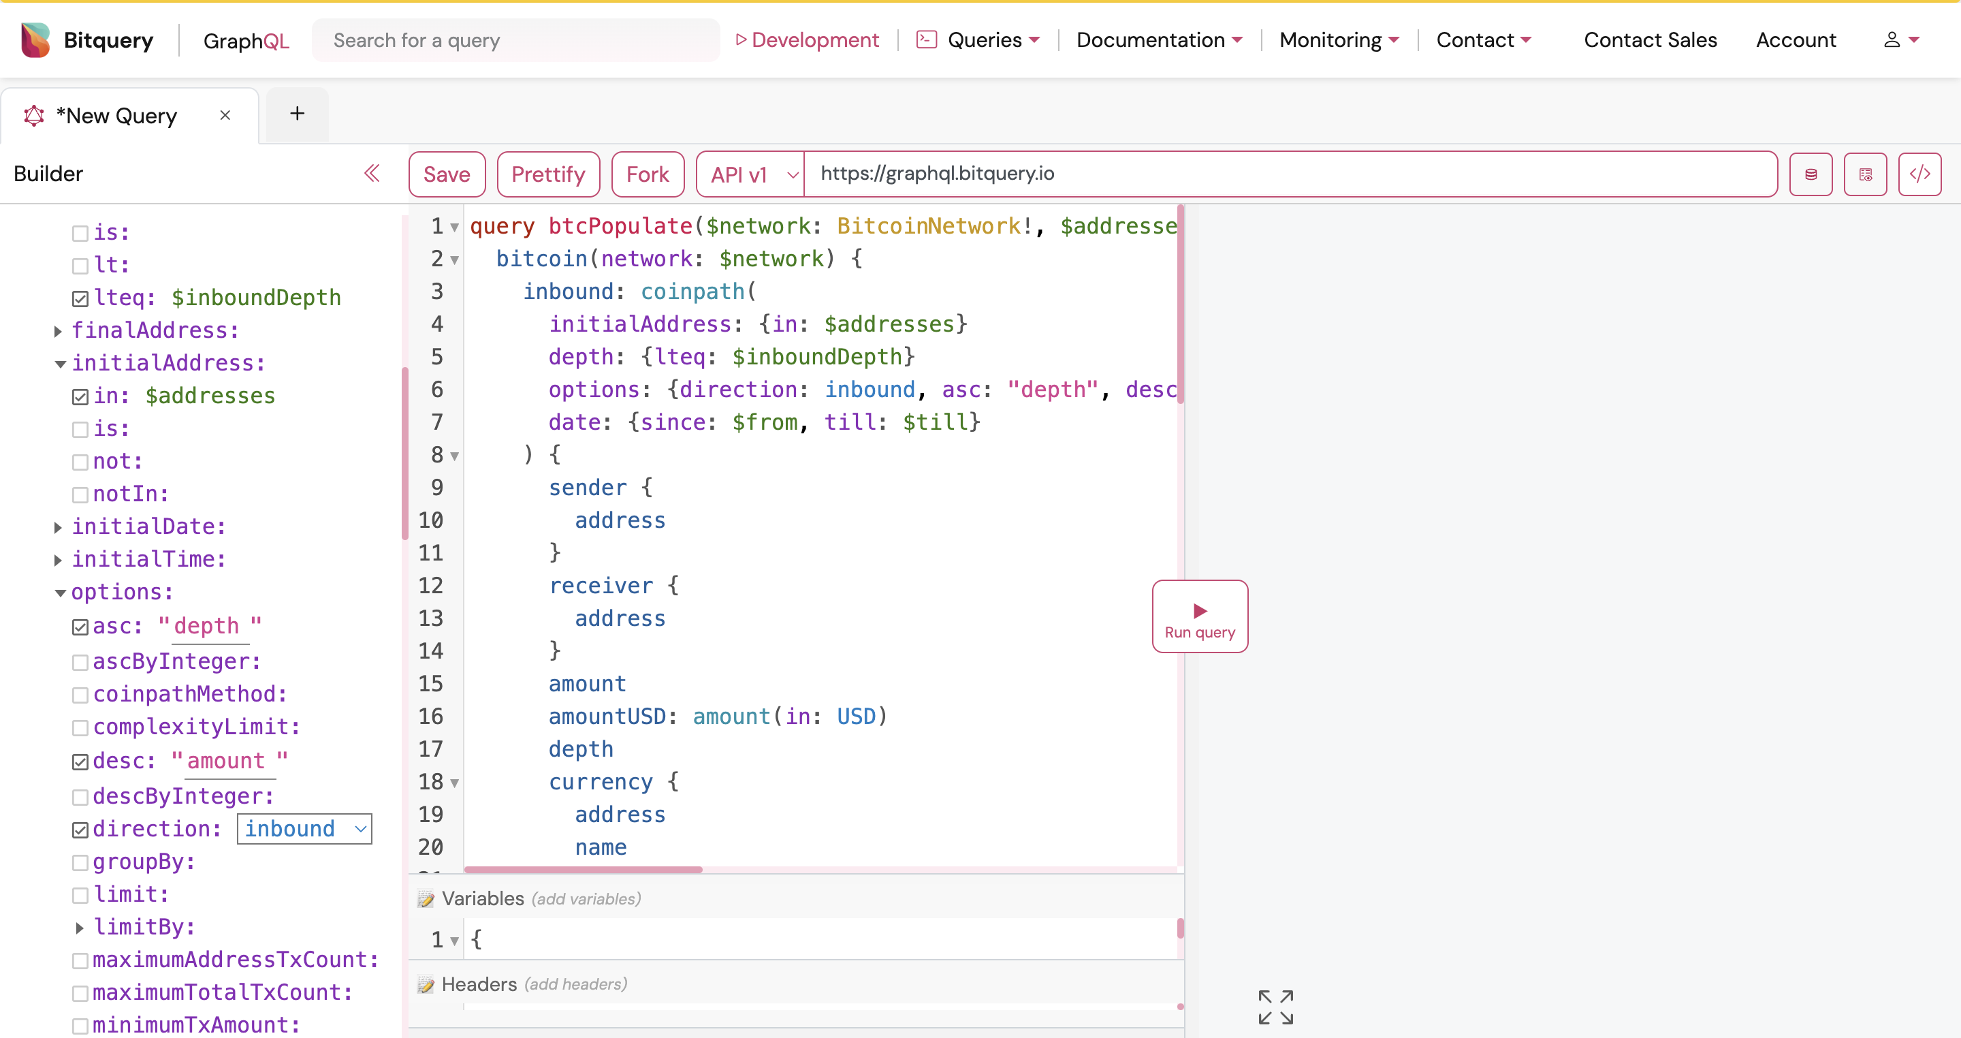Enable the desc: "amount" sorting option
This screenshot has height=1038, width=1961.
tap(80, 761)
